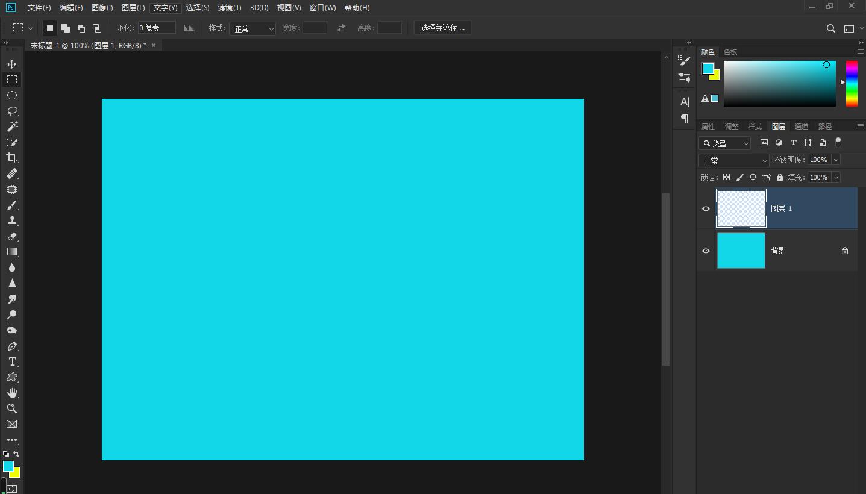Select the Zoom tool in toolbar

[11, 408]
